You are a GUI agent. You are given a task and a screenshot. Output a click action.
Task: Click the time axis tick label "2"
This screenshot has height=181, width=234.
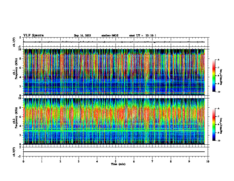click(60, 161)
